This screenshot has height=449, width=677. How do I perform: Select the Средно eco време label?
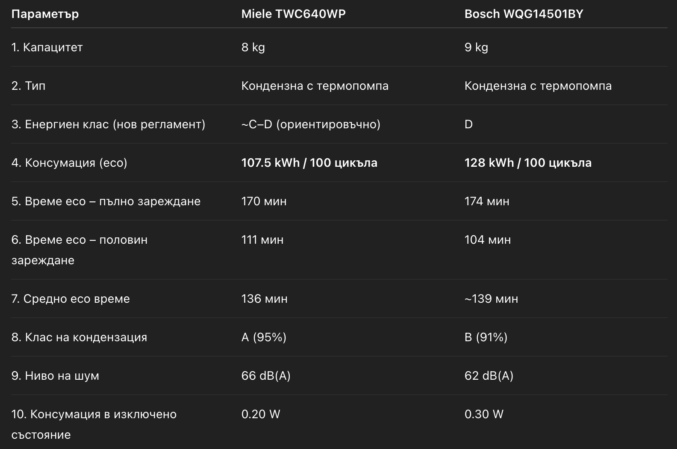[71, 299]
